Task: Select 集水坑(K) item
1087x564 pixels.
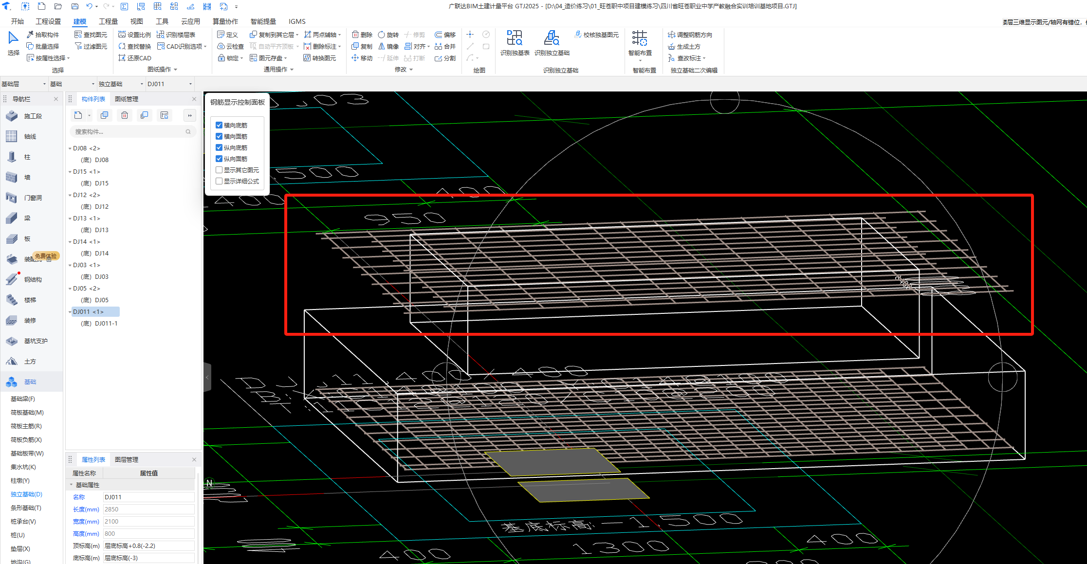Action: pos(23,467)
